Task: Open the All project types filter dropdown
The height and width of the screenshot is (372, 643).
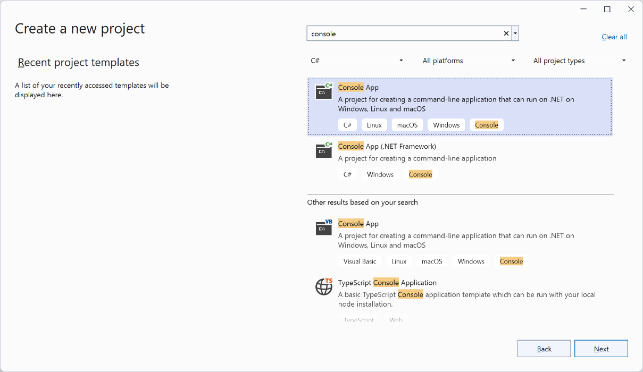Action: click(580, 61)
